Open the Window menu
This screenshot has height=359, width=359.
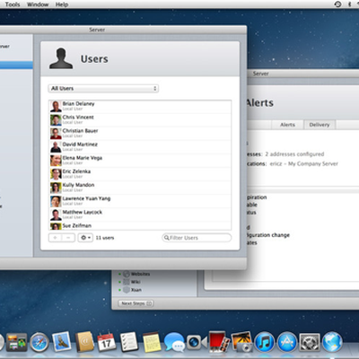pyautogui.click(x=38, y=4)
